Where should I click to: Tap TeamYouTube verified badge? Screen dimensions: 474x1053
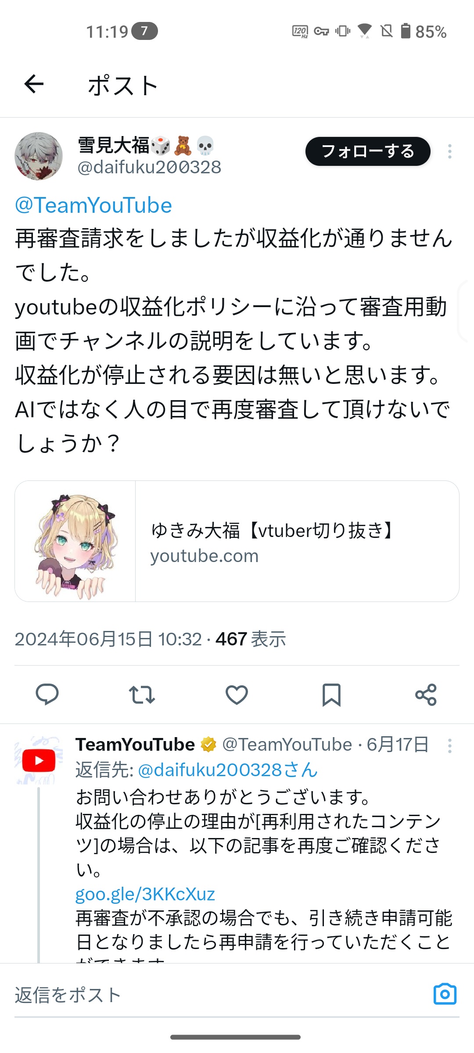point(208,745)
